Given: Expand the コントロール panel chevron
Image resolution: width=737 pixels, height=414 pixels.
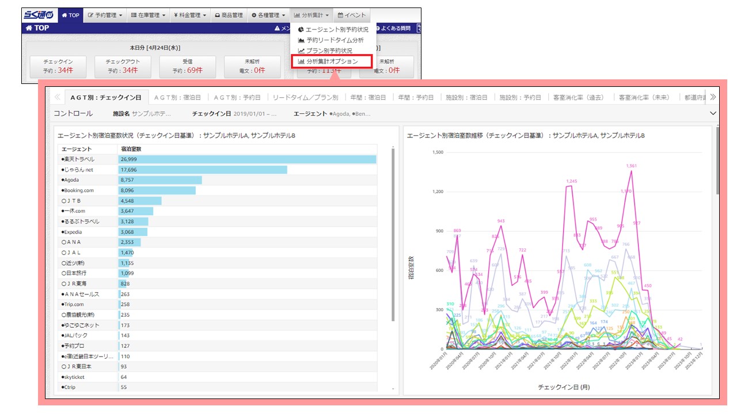Looking at the screenshot, I should point(713,113).
